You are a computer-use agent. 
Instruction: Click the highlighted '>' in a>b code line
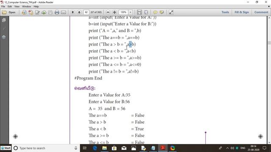click(x=130, y=44)
